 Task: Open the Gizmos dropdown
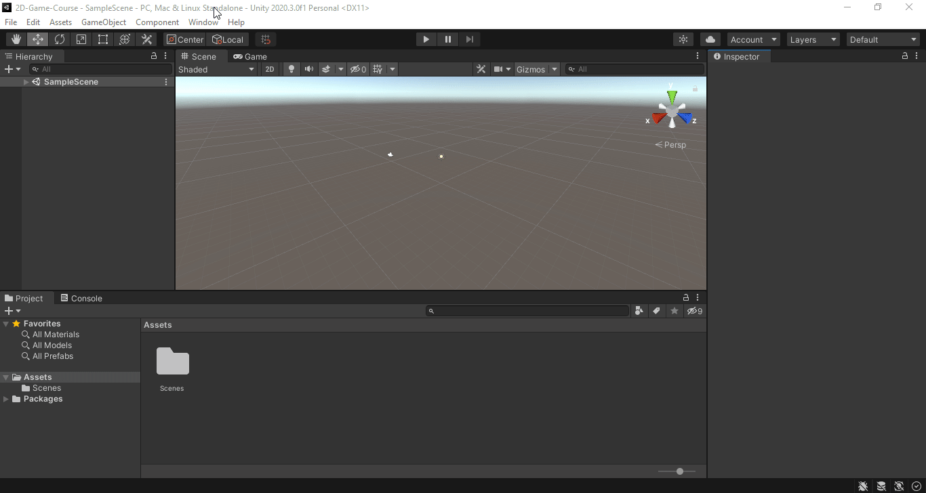point(536,69)
